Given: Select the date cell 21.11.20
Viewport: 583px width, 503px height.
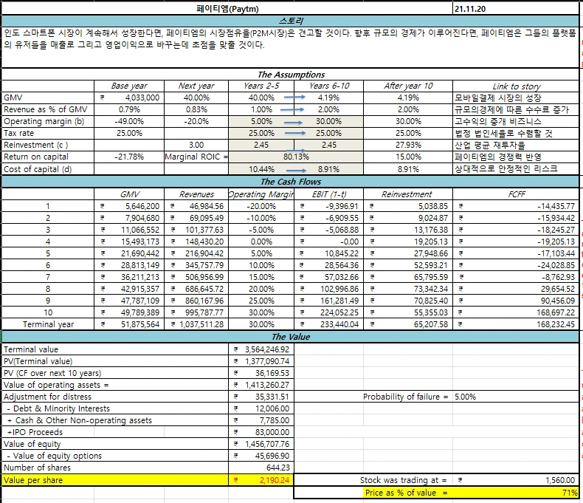Looking at the screenshot, I should (x=516, y=9).
